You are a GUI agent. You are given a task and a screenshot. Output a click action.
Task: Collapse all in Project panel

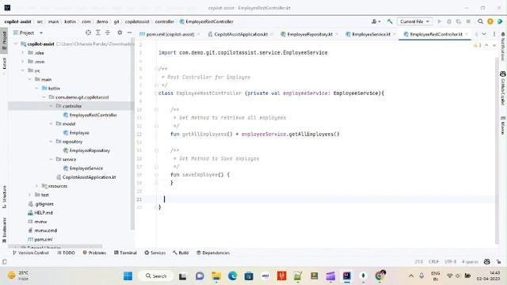(108, 32)
